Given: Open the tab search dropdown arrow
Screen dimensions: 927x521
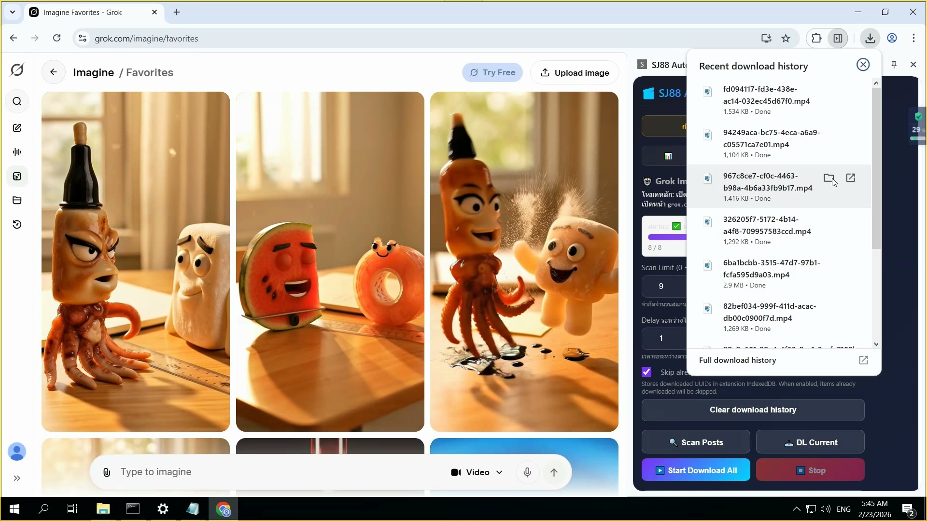Looking at the screenshot, I should 13,12.
